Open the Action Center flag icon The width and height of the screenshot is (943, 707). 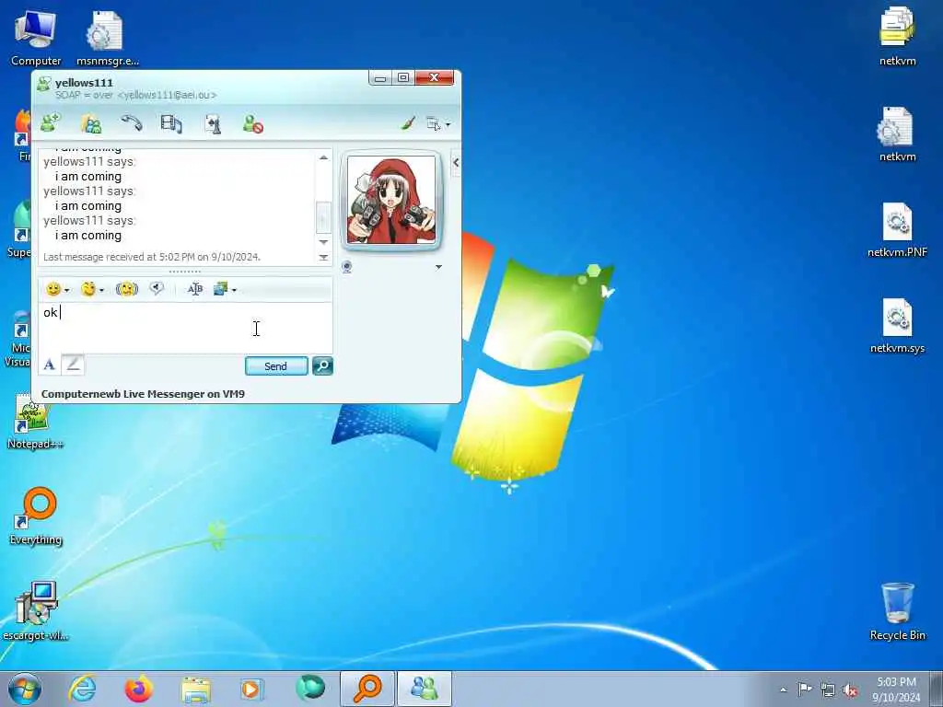[x=805, y=689]
